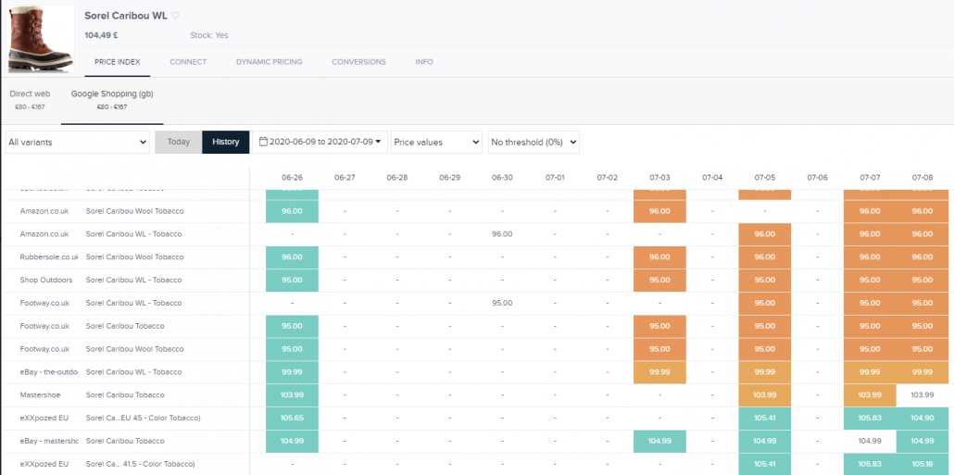Click Amazon.co.uk Sorel Caribou Wool Tobacco product name

[x=134, y=211]
